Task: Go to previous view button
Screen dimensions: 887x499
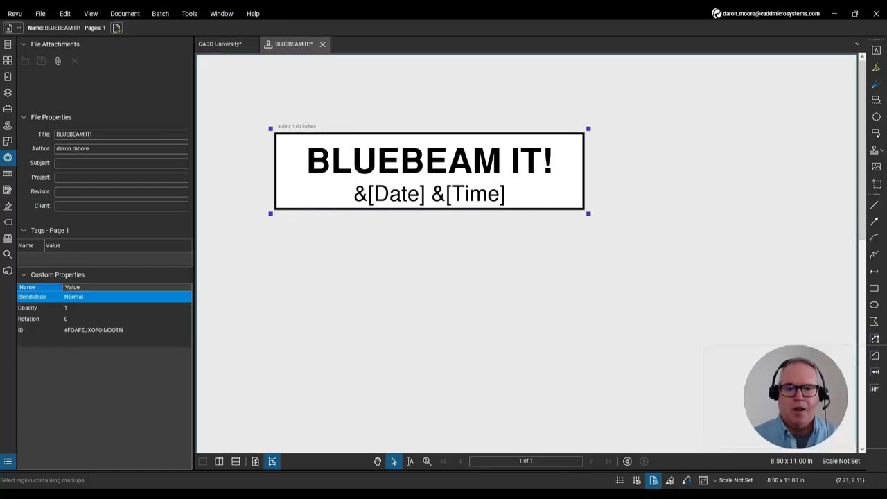Action: click(627, 462)
